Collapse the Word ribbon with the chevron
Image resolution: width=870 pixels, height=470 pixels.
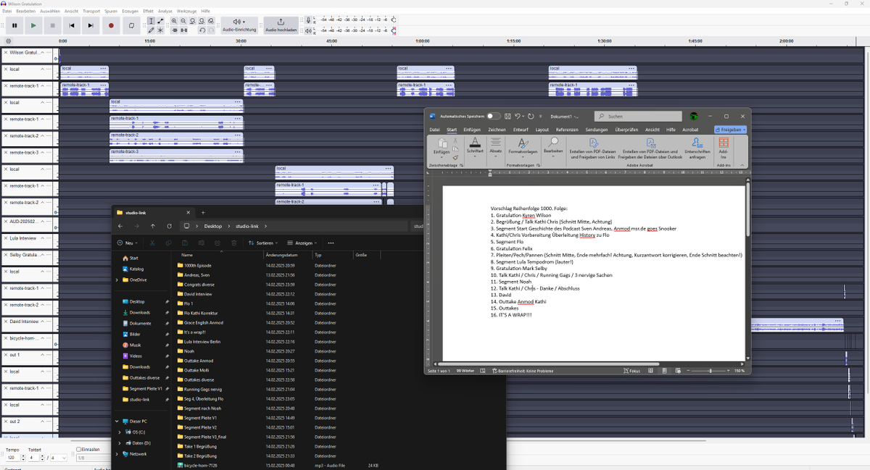tap(742, 165)
